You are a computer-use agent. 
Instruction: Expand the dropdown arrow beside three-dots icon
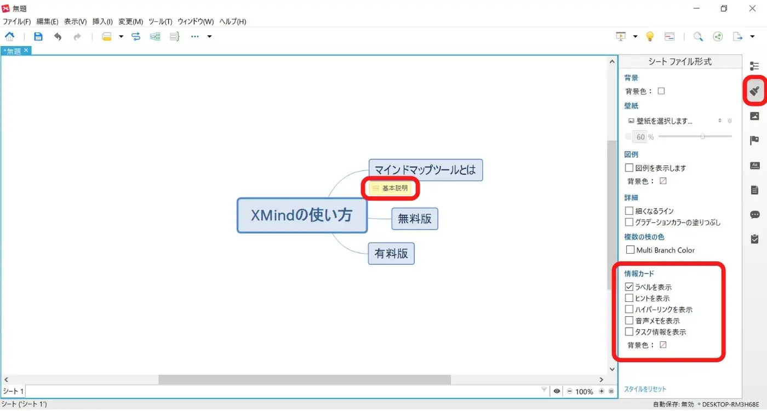tap(209, 37)
